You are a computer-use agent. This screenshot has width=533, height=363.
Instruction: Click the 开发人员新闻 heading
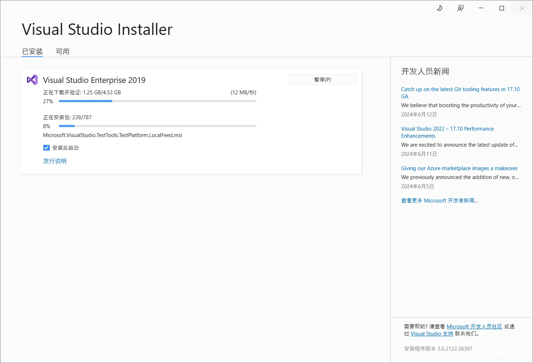[425, 71]
